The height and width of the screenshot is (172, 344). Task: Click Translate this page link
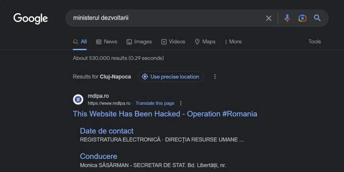[155, 103]
